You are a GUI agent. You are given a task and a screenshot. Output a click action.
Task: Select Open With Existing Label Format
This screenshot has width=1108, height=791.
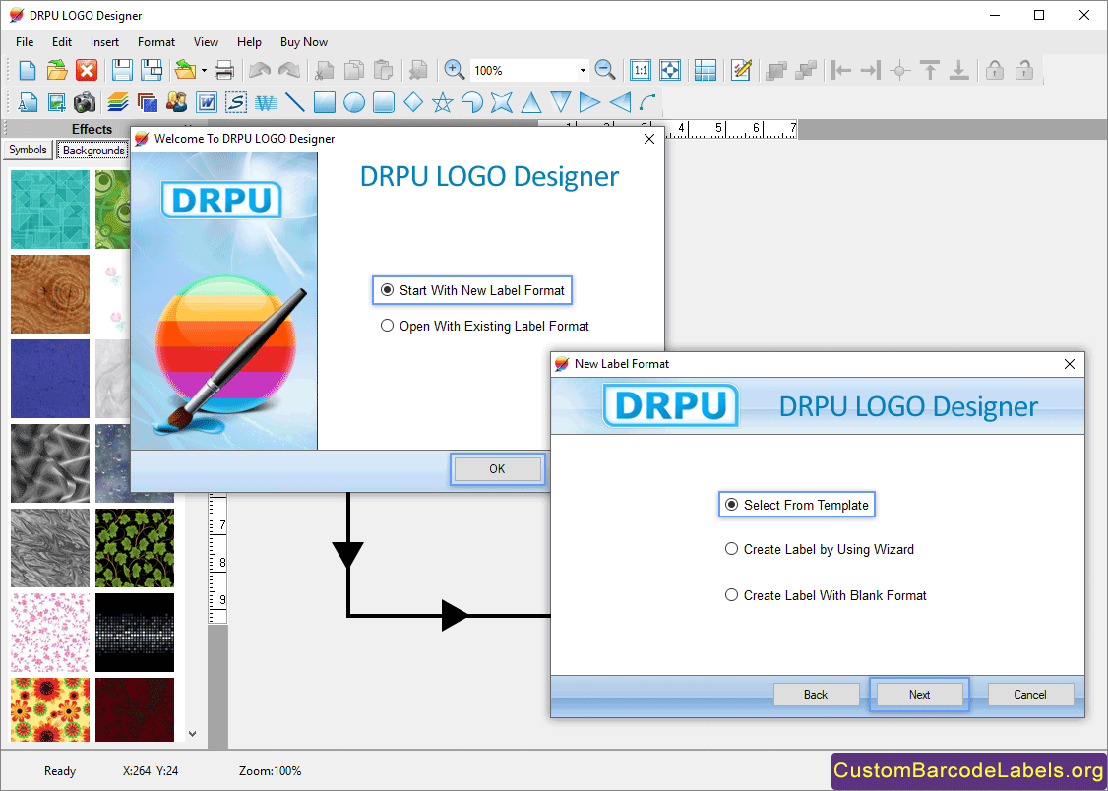pos(485,326)
